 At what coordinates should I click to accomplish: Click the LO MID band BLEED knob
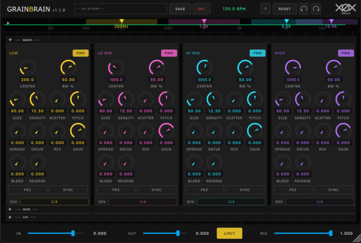coord(106,162)
